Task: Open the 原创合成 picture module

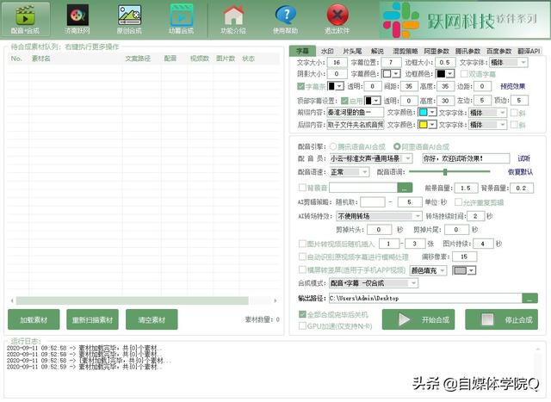Action: 129,19
